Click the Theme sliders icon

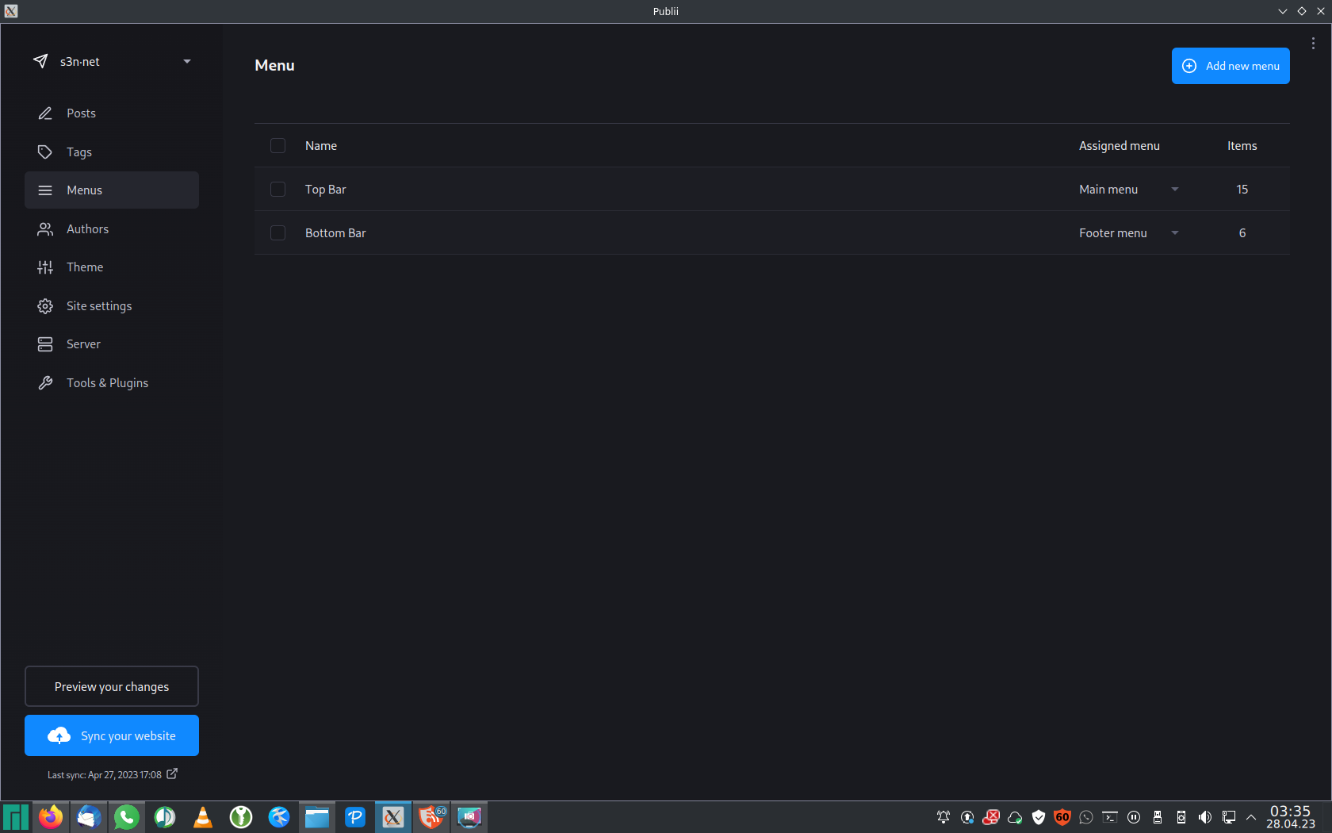(x=45, y=267)
